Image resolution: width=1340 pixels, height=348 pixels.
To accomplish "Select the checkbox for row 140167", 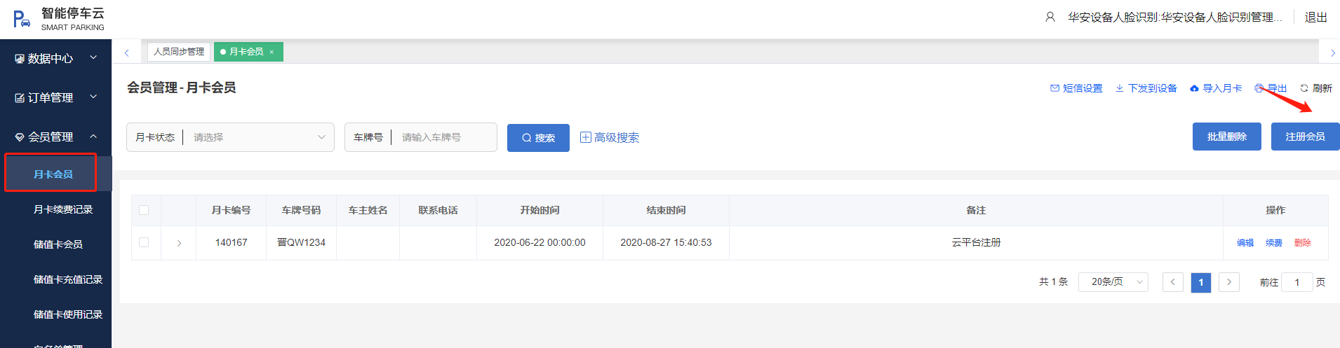I will point(144,242).
